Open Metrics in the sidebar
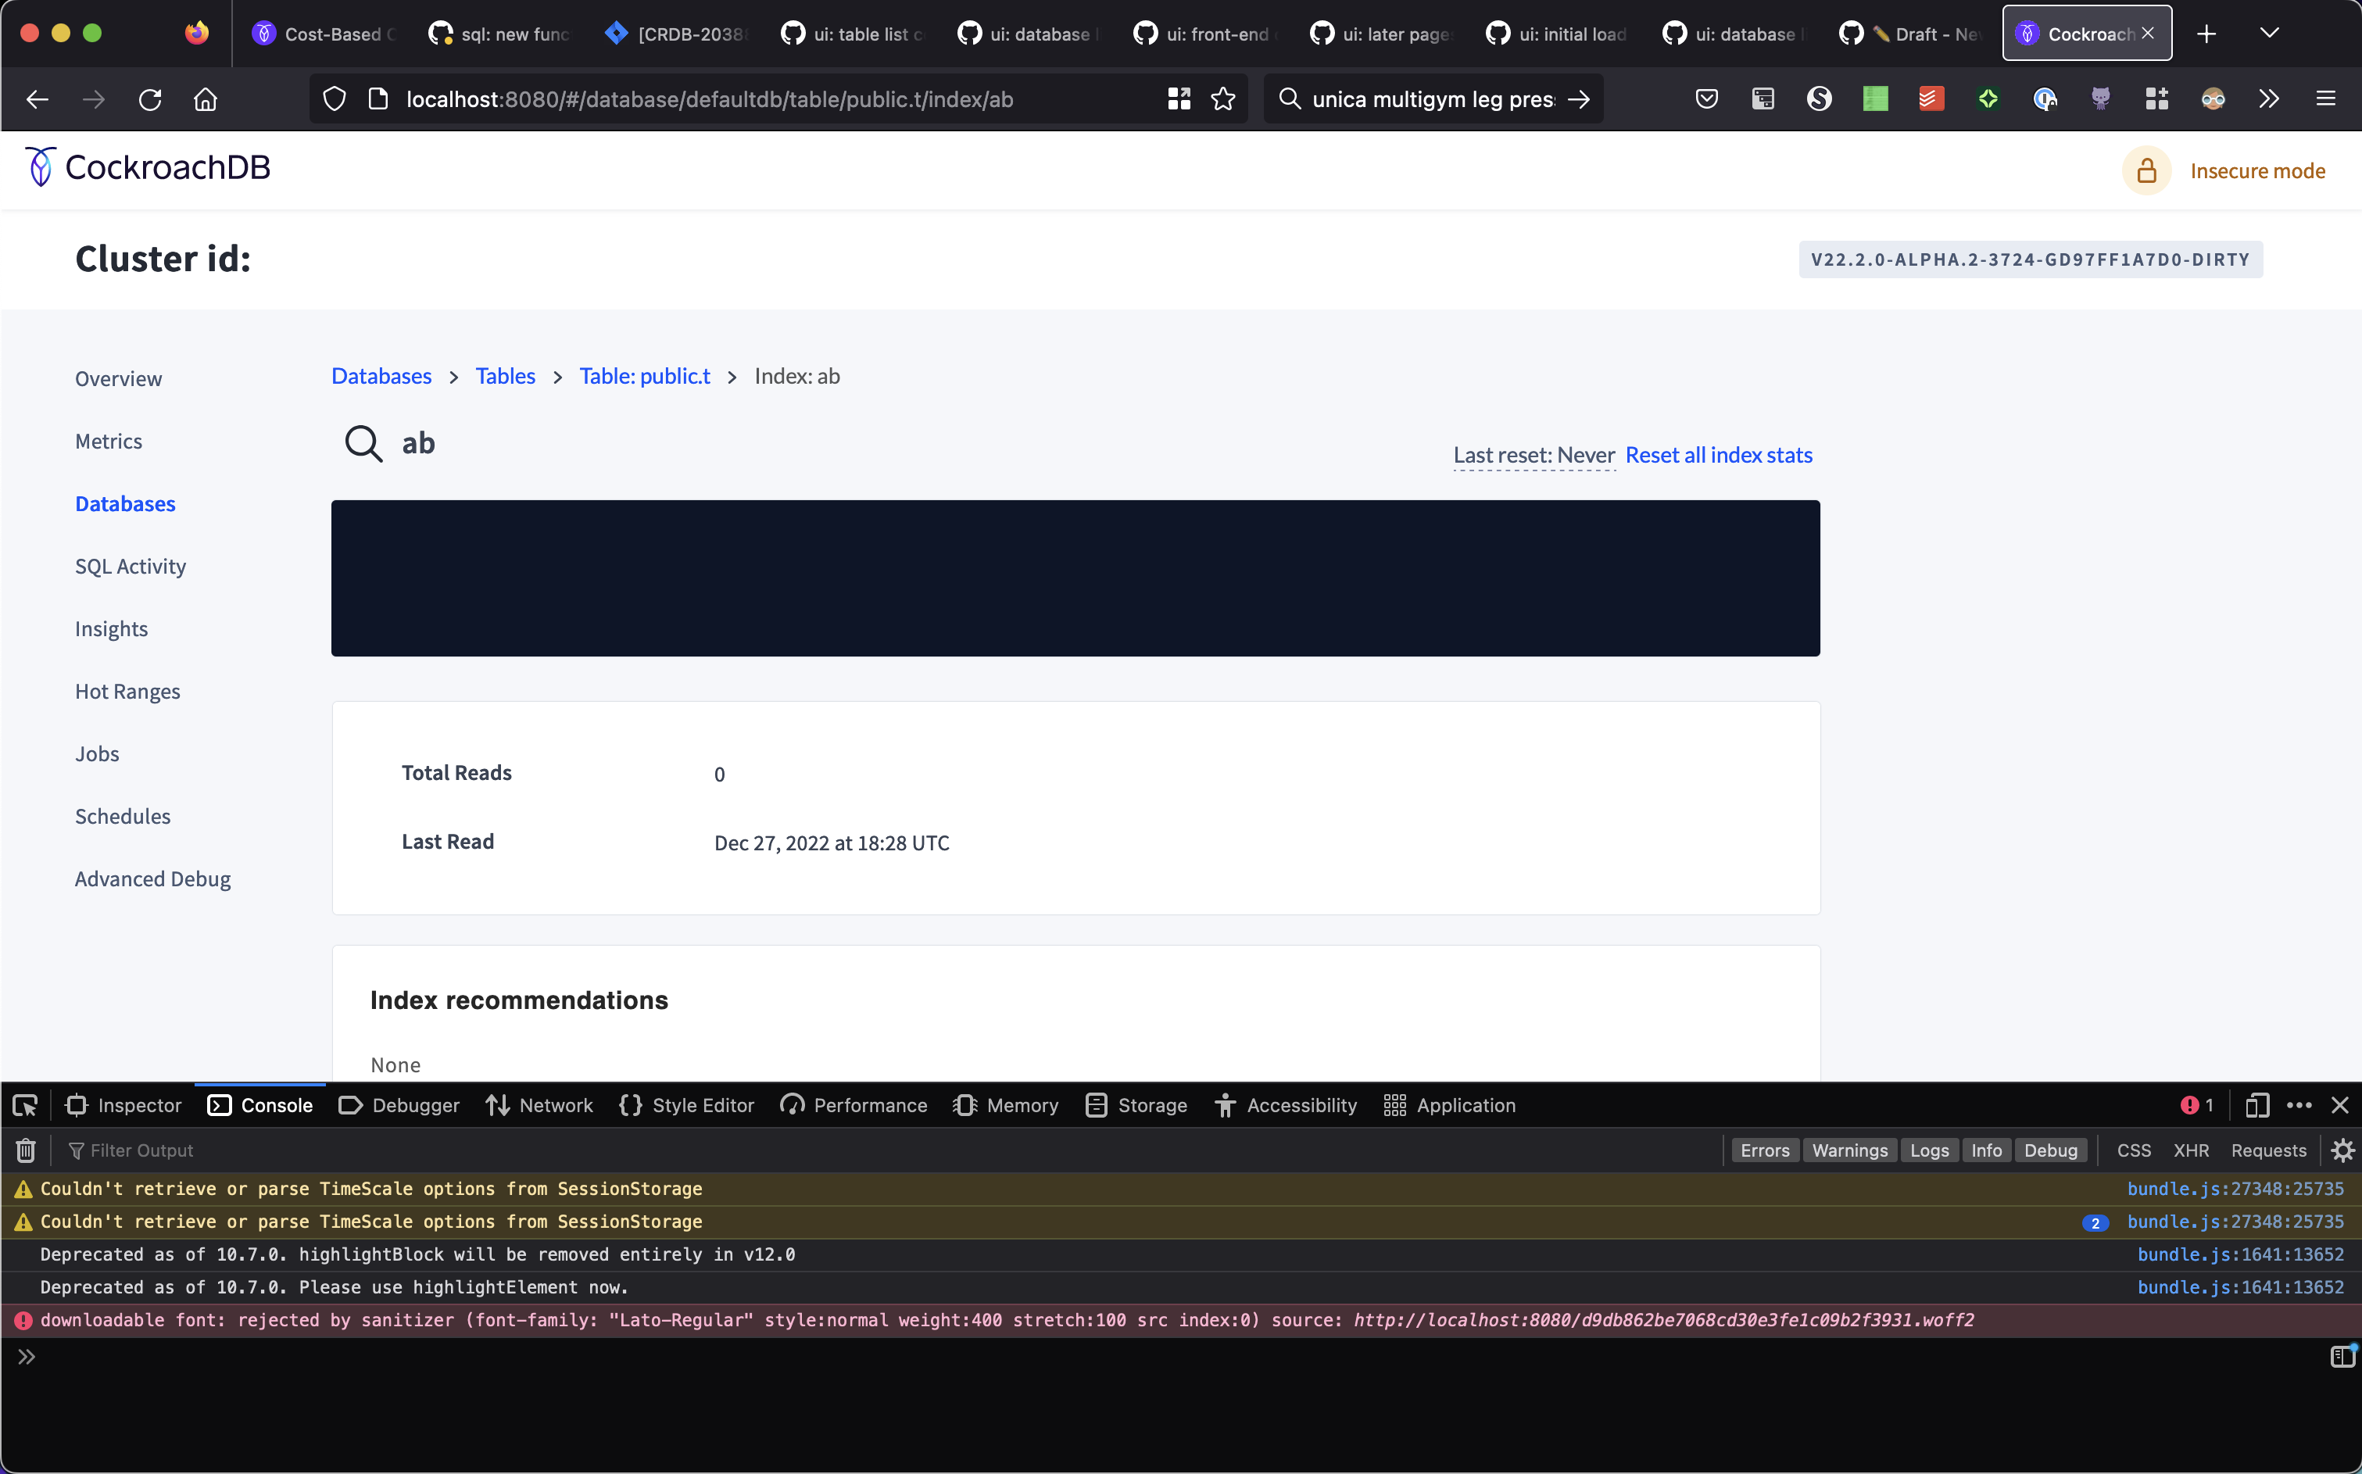This screenshot has height=1474, width=2362. coord(108,442)
